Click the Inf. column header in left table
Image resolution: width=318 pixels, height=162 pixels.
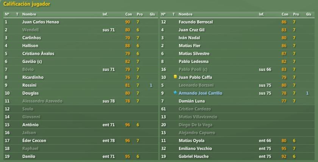click(x=105, y=14)
